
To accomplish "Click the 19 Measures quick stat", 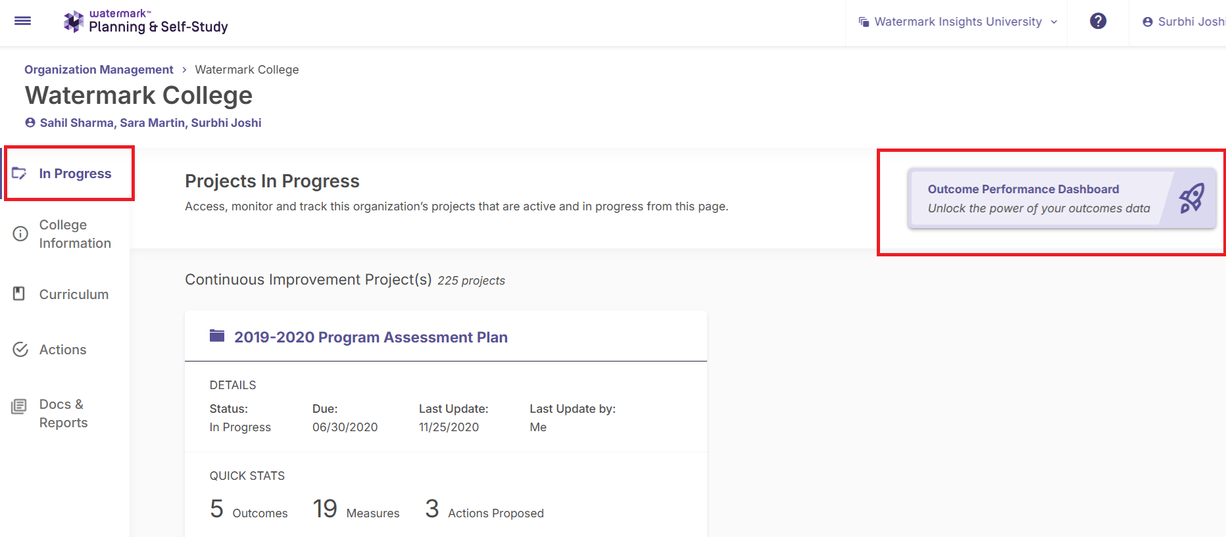I will tap(356, 509).
